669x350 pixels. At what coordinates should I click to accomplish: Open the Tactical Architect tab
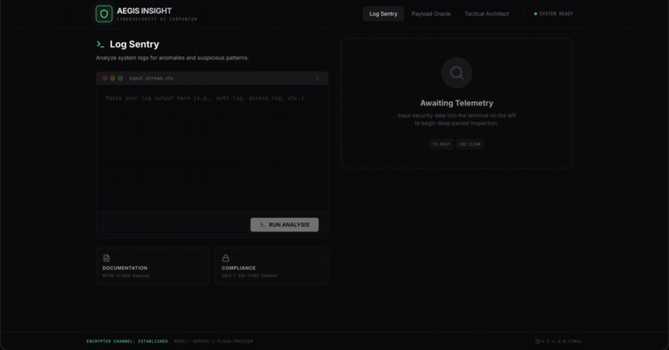pyautogui.click(x=486, y=13)
